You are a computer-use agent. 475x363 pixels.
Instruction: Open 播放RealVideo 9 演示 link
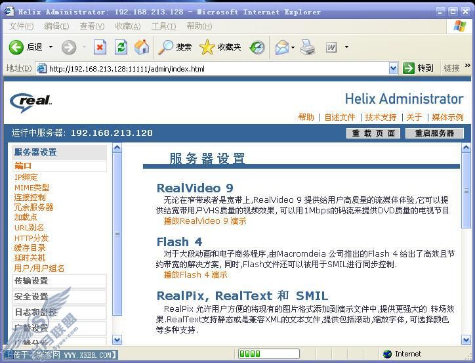pyautogui.click(x=205, y=221)
